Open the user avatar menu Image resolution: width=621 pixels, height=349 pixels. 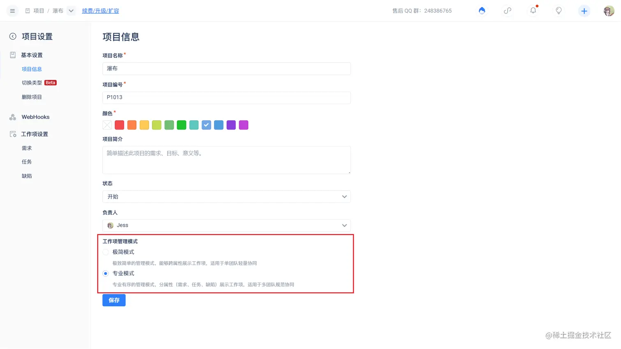click(x=609, y=11)
